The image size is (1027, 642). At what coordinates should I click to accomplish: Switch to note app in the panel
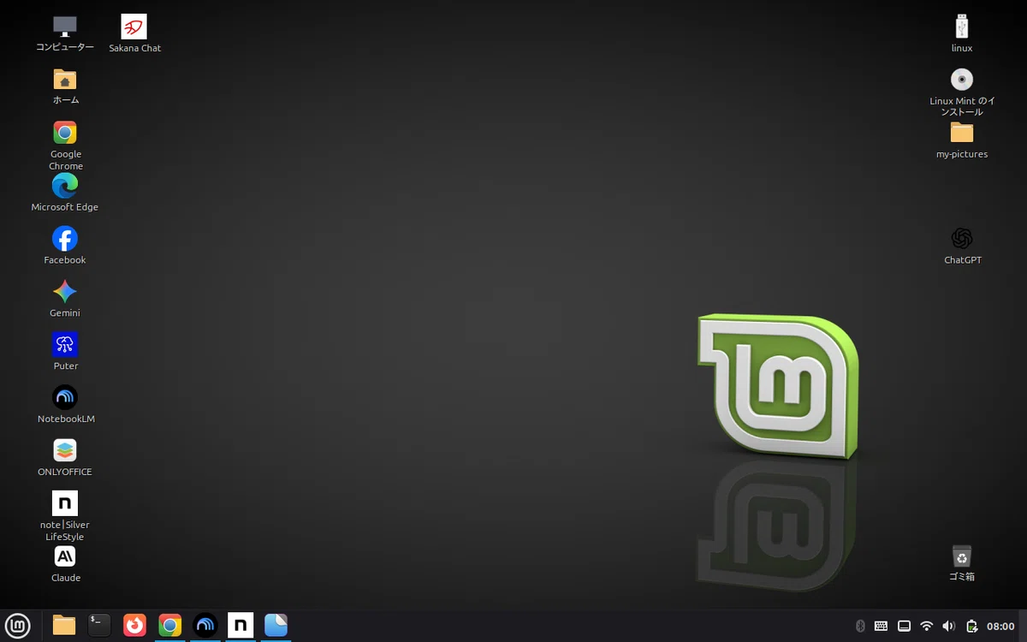(240, 626)
